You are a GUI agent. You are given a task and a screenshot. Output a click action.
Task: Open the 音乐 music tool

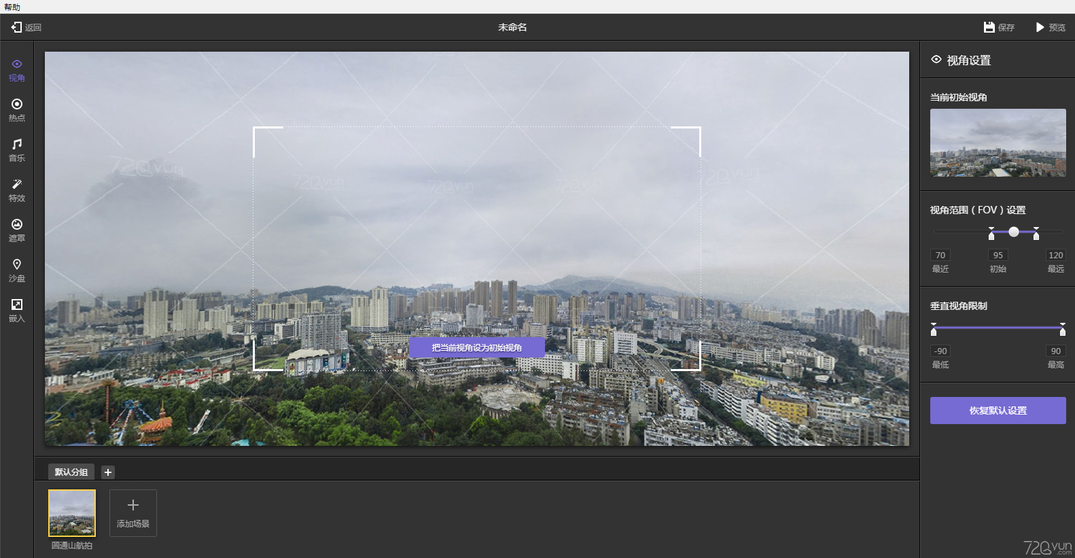17,151
